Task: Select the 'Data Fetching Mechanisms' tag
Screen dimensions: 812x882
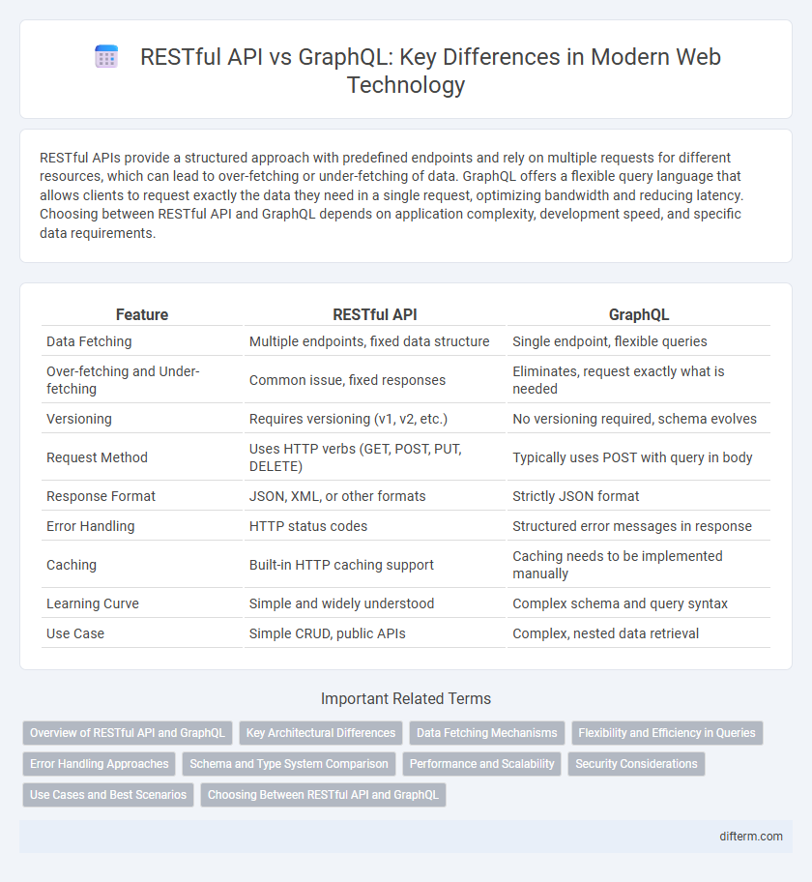Action: (x=487, y=733)
